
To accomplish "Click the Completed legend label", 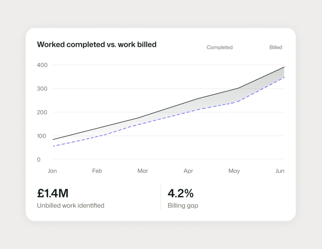I will (219, 47).
